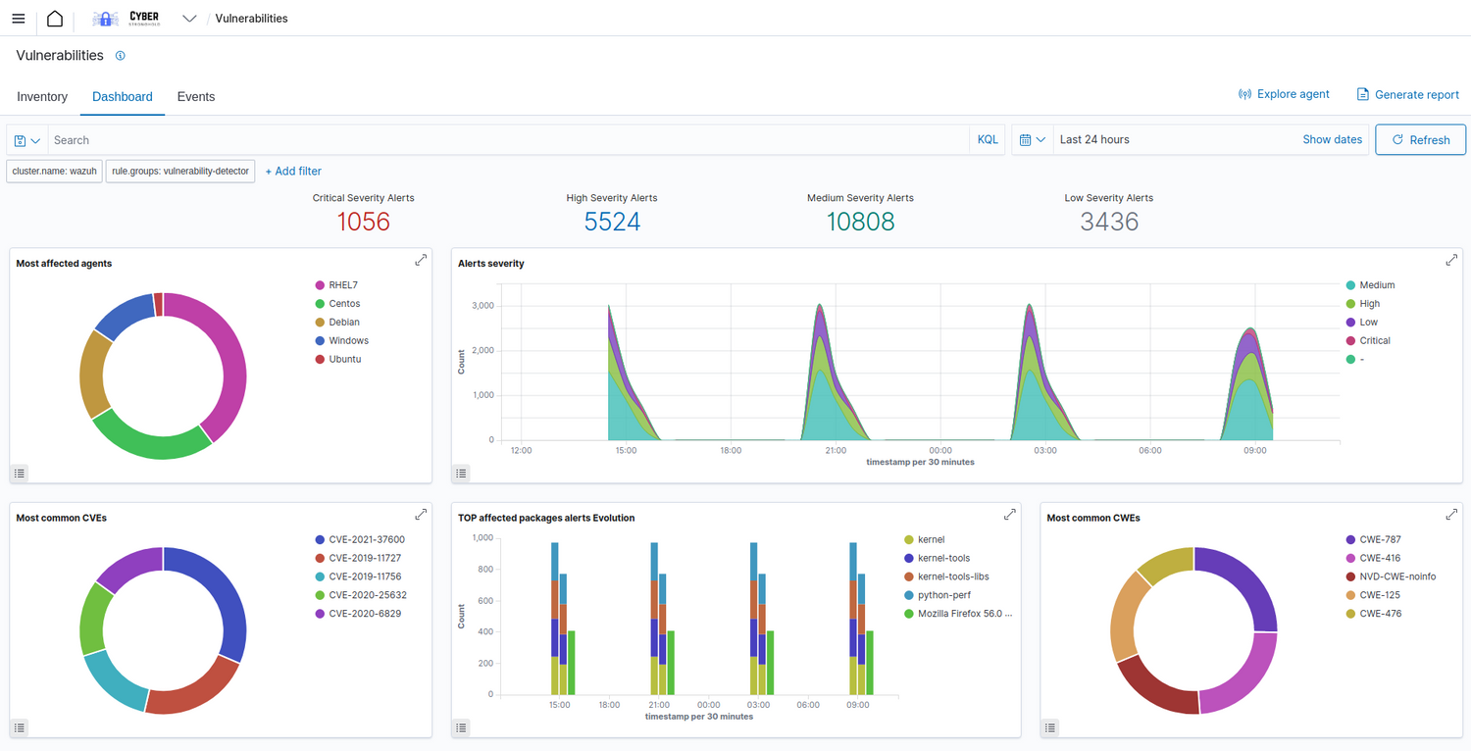Click the CWE-787 color swatch in legend
1471x751 pixels.
[1350, 539]
